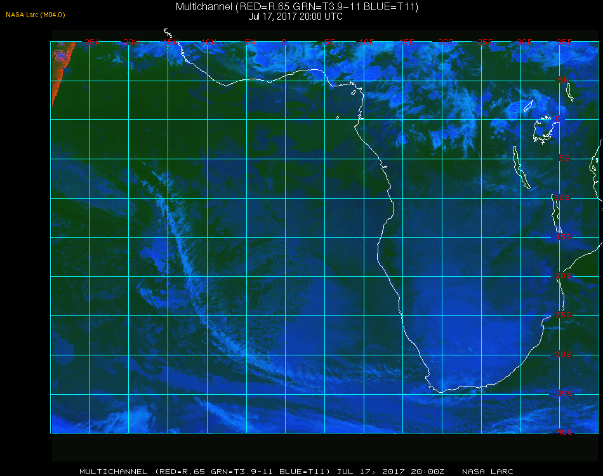Select the 25E longitude label
This screenshot has width=603, height=476.
tap(485, 42)
